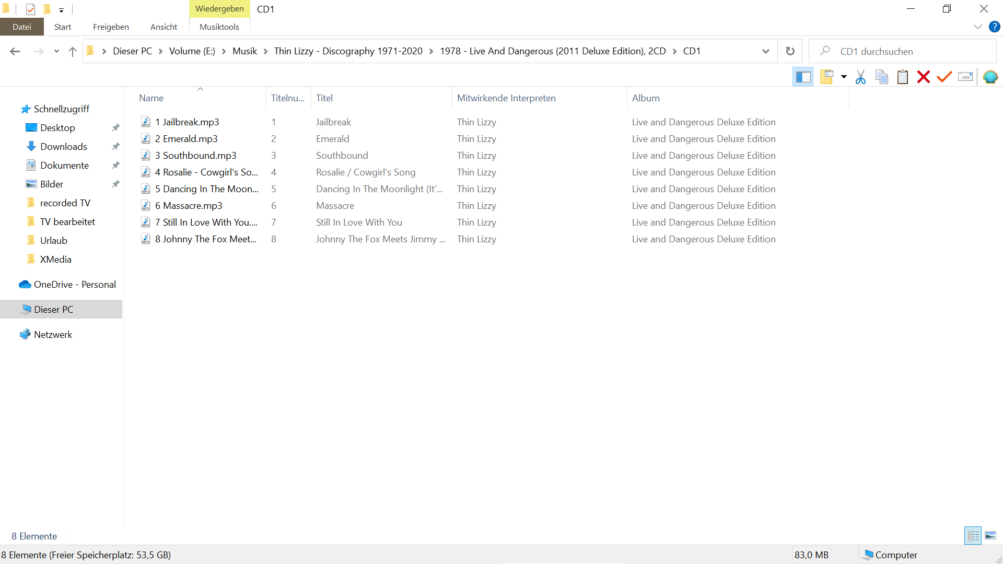
Task: Switch to details view icon bottom right
Action: 973,536
